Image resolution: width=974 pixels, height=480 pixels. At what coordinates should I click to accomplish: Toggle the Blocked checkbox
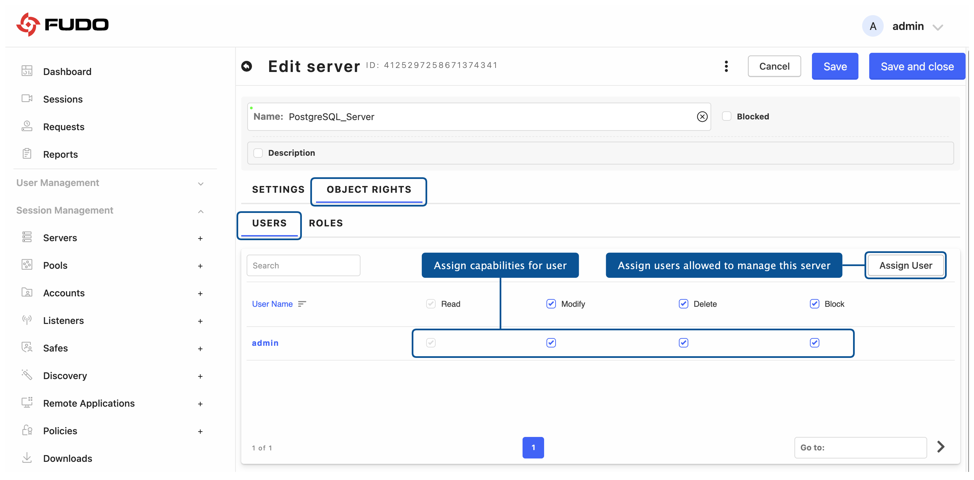click(726, 116)
